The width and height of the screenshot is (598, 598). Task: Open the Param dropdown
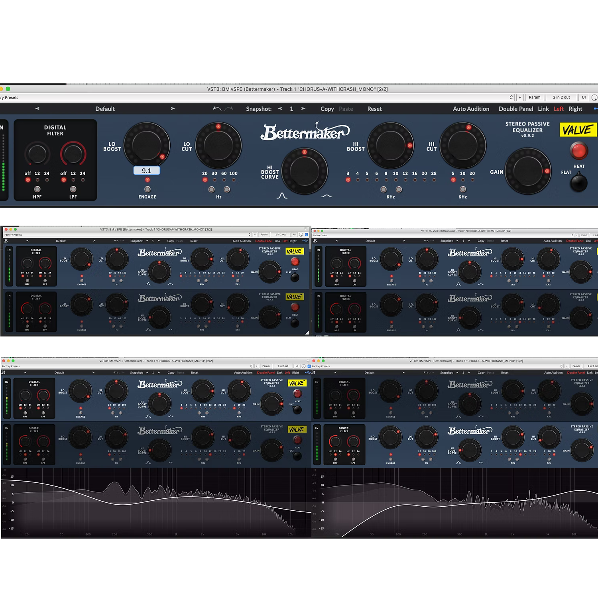[x=535, y=97]
